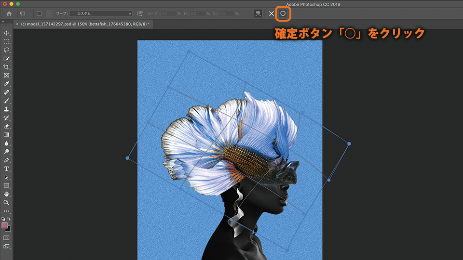Screen dimensions: 463x260
Task: Select the model_157142297.psd document tab
Action: pos(85,24)
